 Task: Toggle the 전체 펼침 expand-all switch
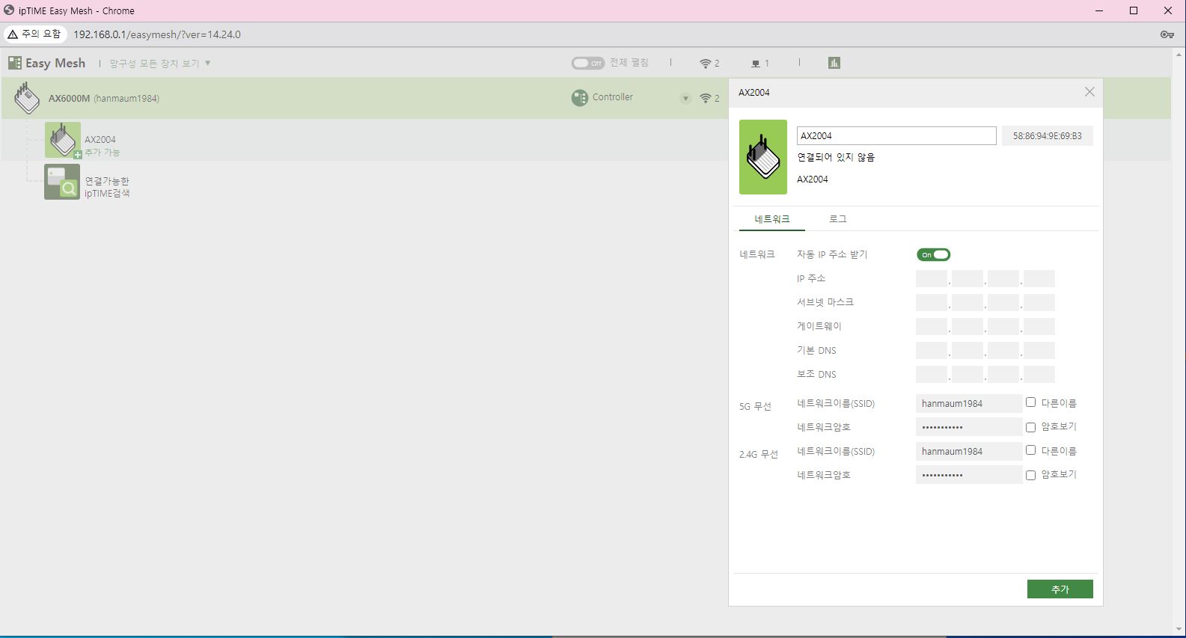pos(588,63)
